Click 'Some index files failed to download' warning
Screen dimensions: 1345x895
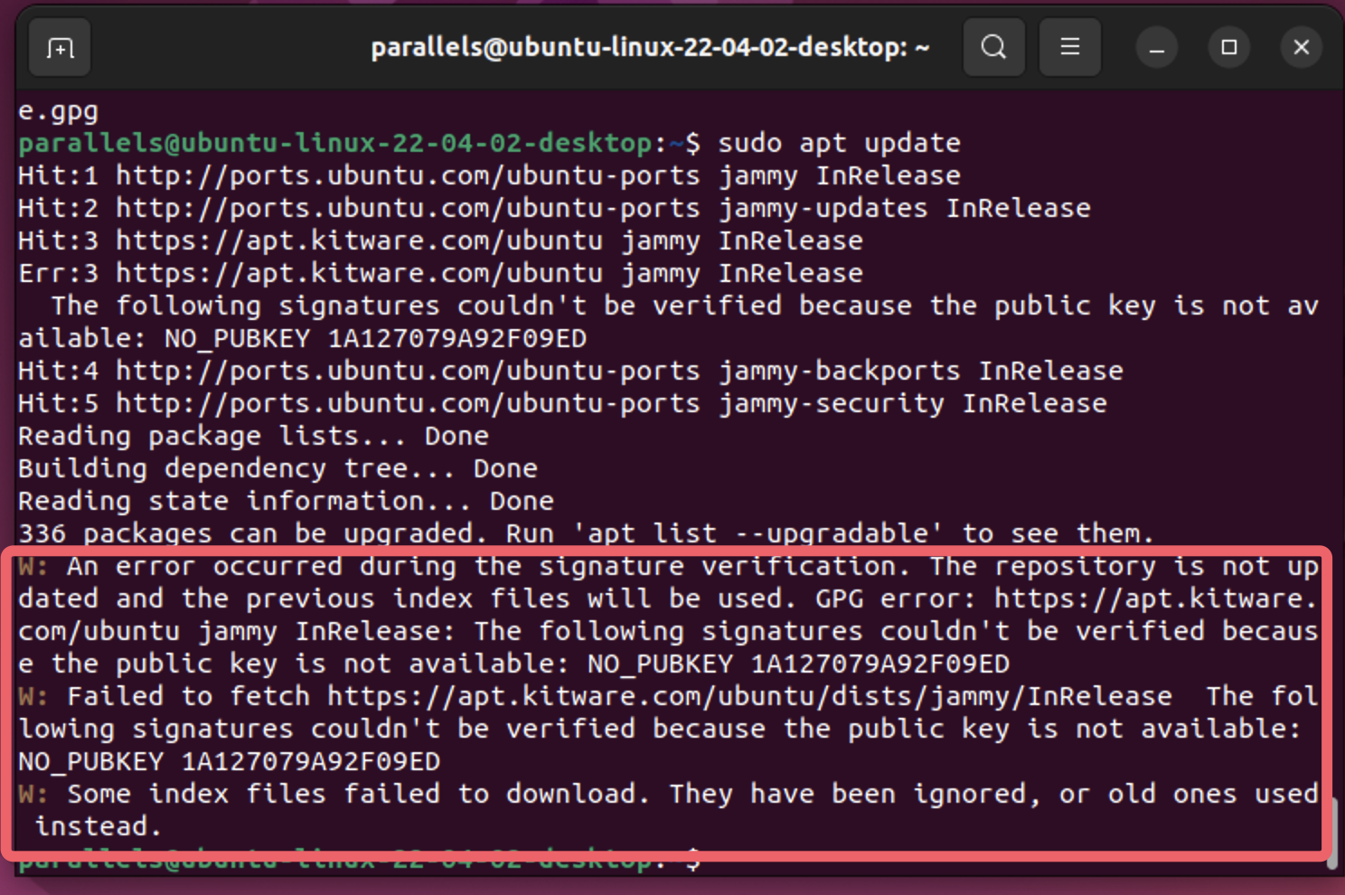point(669,810)
